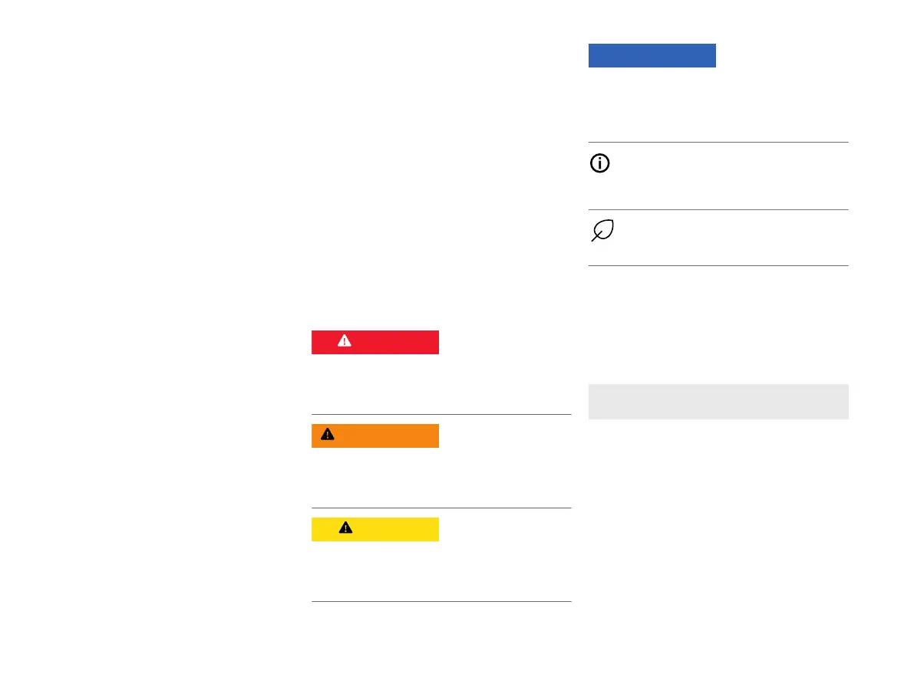Click the empty note area beside the leaf icon
914x674 pixels.
(x=729, y=238)
